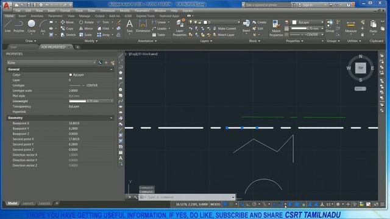390x219 pixels.
Task: Click the Linetype scale value 2.0000
Action: pyautogui.click(x=73, y=91)
